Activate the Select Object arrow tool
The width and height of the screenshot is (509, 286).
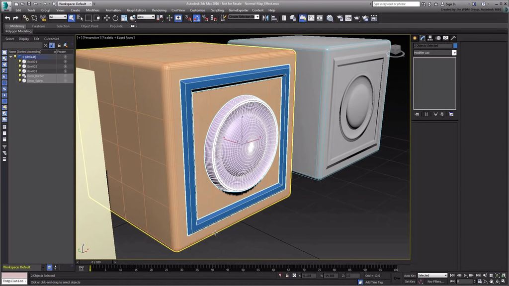72,18
